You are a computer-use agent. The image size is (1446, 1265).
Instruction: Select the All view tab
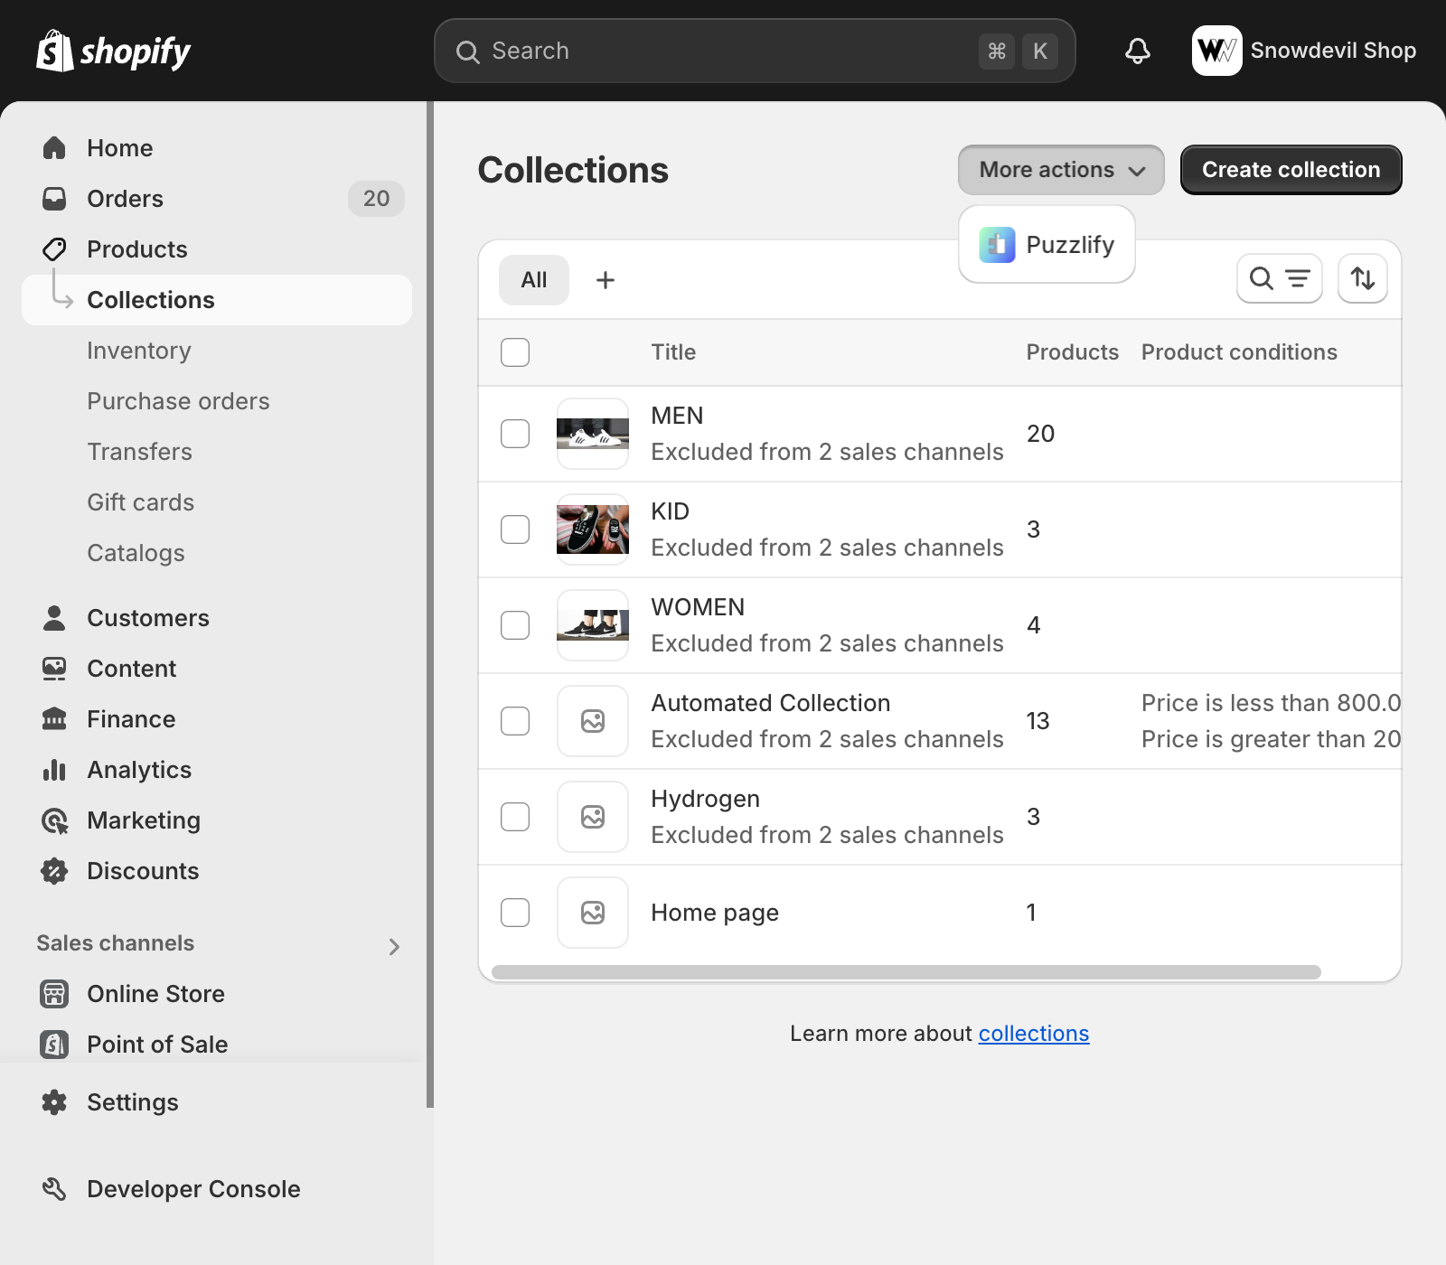click(x=533, y=280)
